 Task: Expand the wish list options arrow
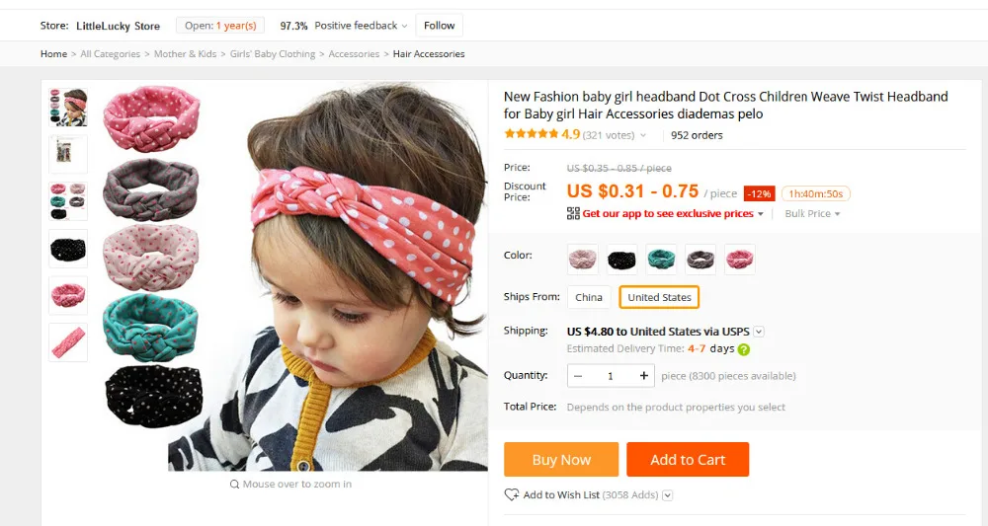pyautogui.click(x=667, y=495)
